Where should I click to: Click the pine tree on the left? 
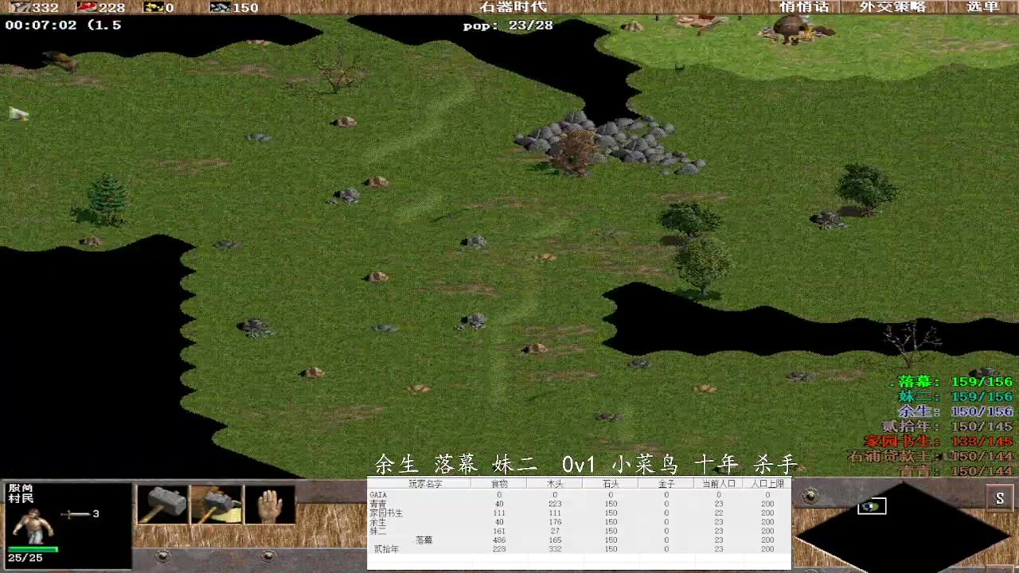tap(105, 199)
